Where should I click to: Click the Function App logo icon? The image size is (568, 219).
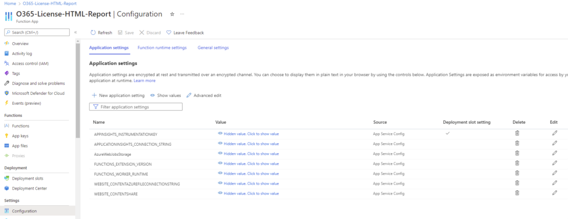8,17
